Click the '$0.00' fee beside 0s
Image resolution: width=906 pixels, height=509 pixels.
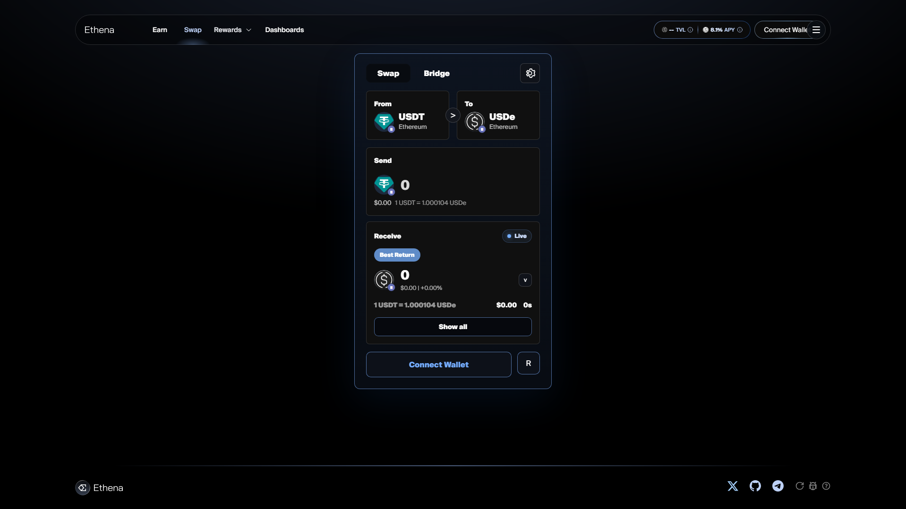pos(506,305)
